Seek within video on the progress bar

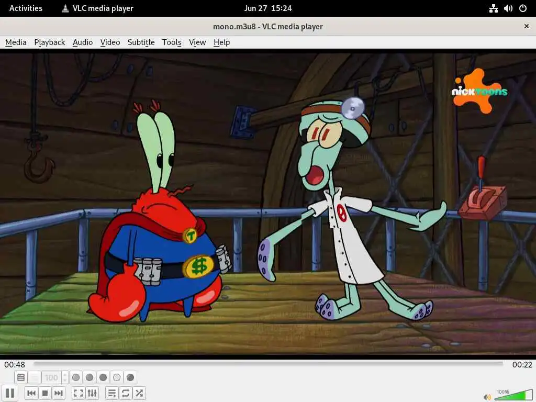tap(269, 364)
